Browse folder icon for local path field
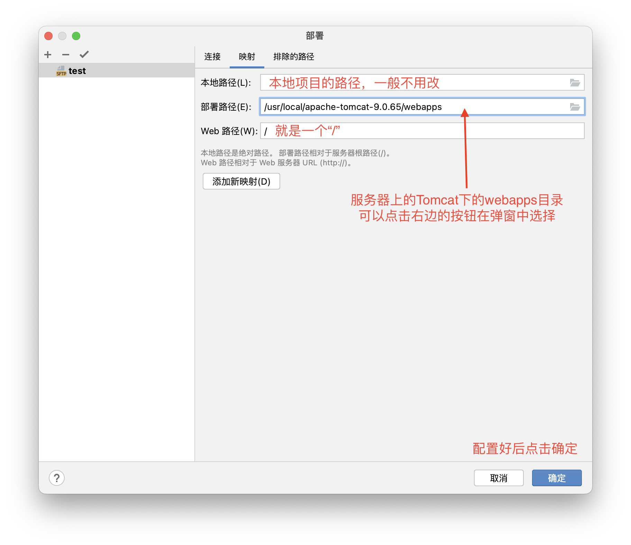This screenshot has width=631, height=545. click(x=575, y=83)
